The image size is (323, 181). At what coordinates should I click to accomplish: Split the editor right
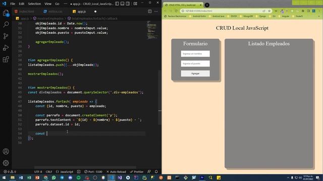pos(150,12)
